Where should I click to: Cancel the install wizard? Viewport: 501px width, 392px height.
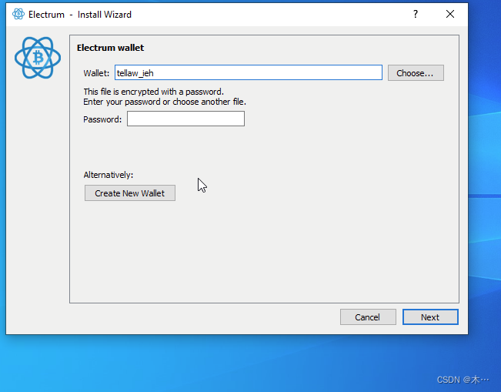(368, 317)
